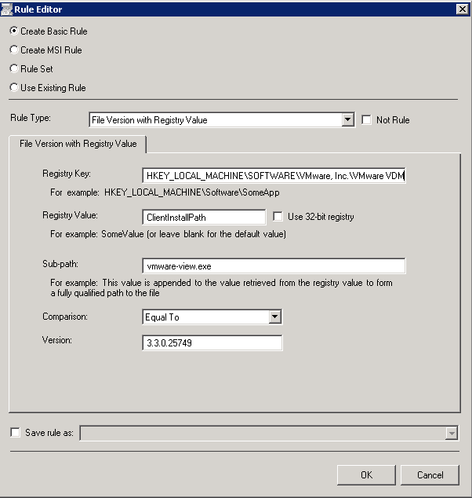Open the Save rule as dropdown arrow
472x498 pixels.
click(452, 433)
